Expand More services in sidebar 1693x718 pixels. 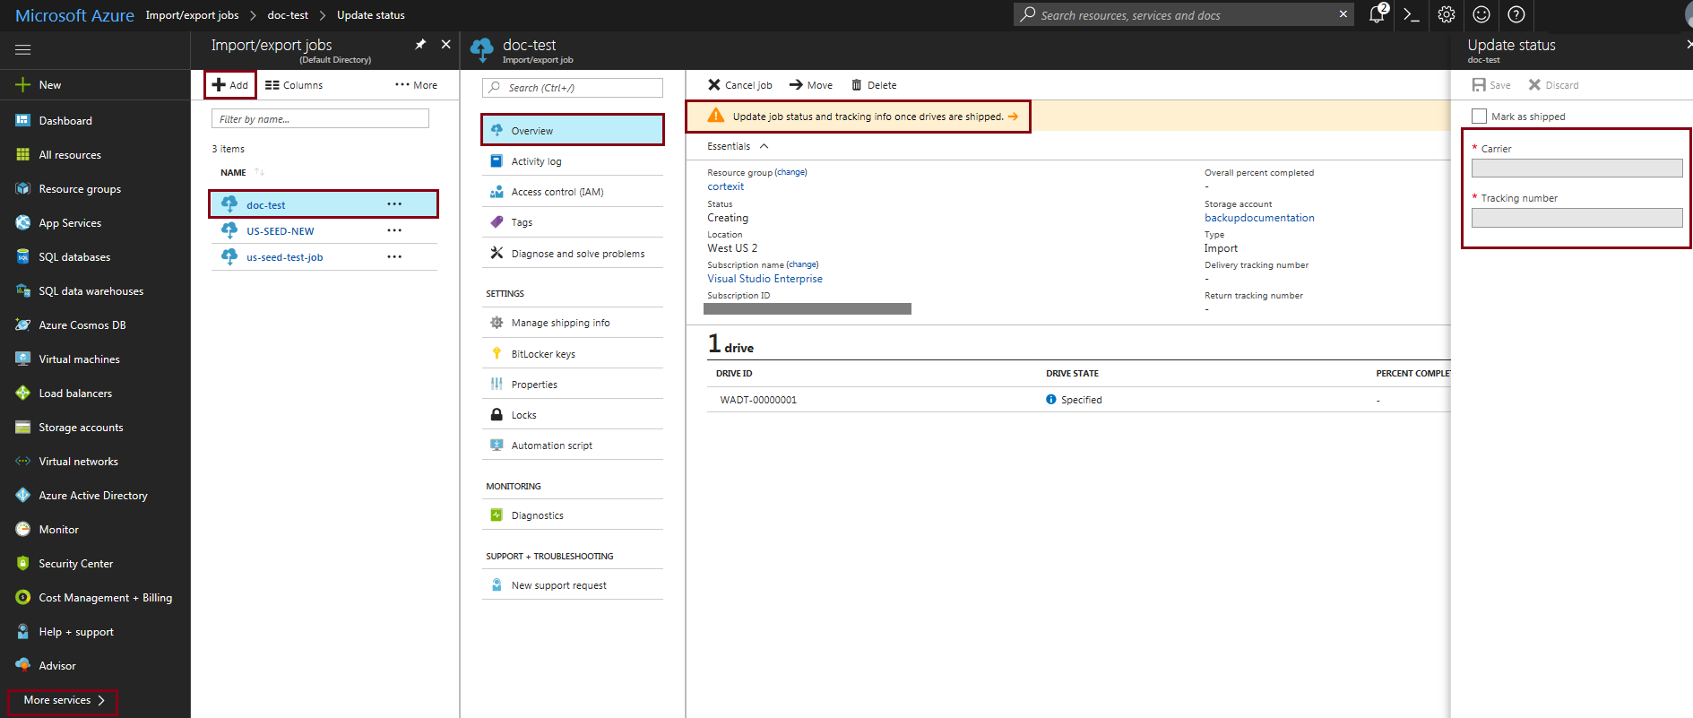pyautogui.click(x=63, y=700)
